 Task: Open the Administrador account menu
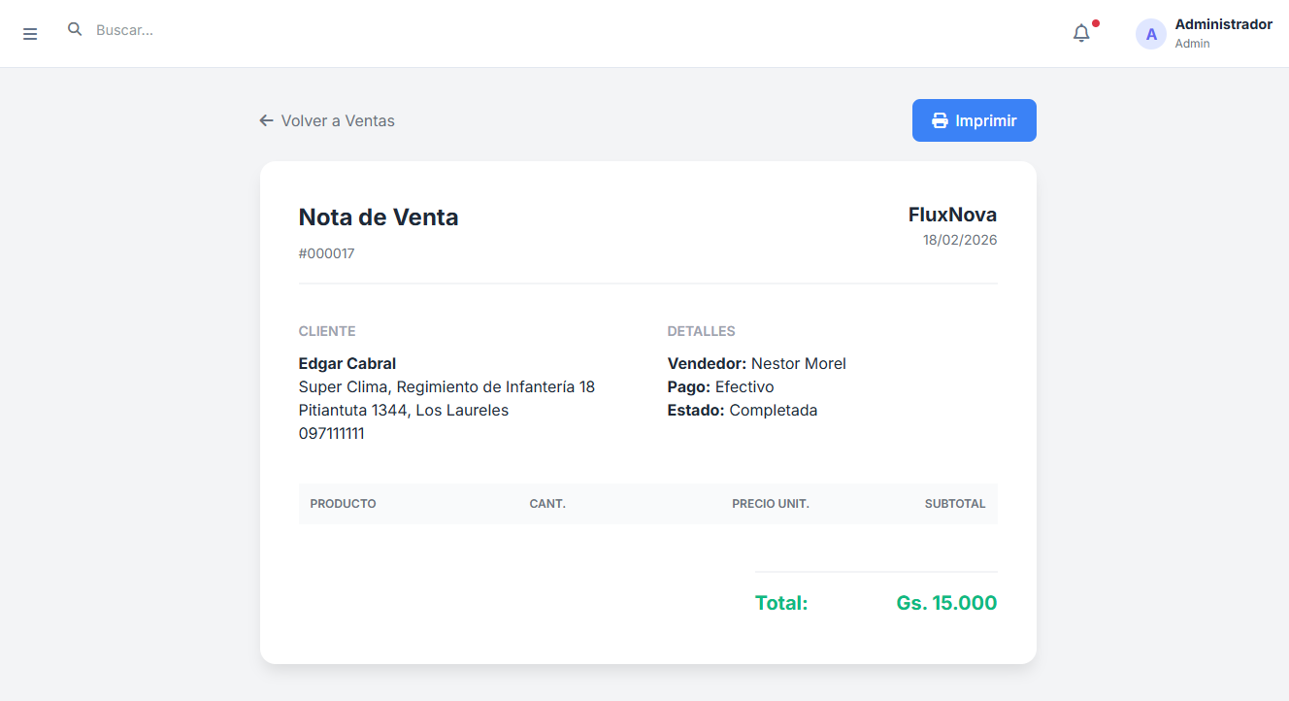[x=1222, y=33]
